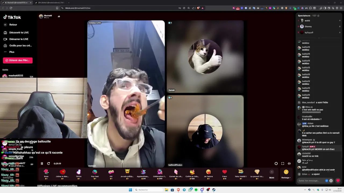The width and height of the screenshot is (344, 193).
Task: Bookmark this page in the address bar
Action: (57, 8)
